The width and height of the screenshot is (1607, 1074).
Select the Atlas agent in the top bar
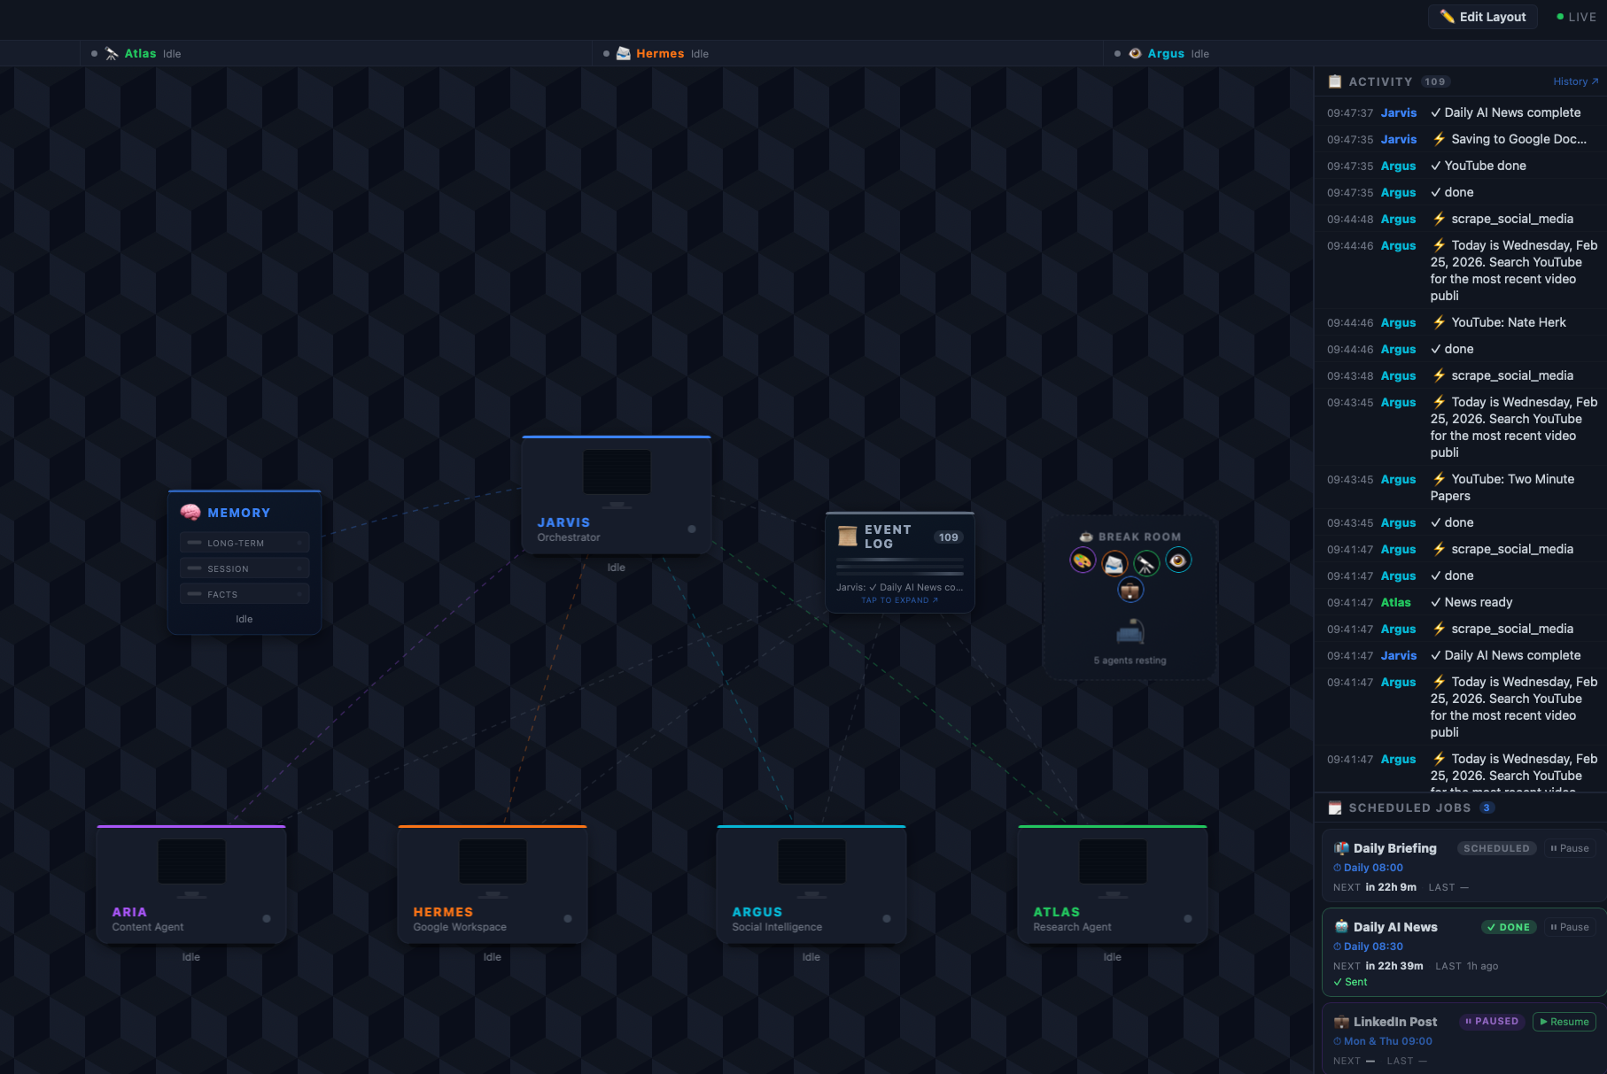pyautogui.click(x=139, y=53)
